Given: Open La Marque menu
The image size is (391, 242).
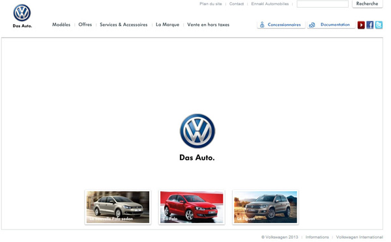Looking at the screenshot, I should [167, 25].
